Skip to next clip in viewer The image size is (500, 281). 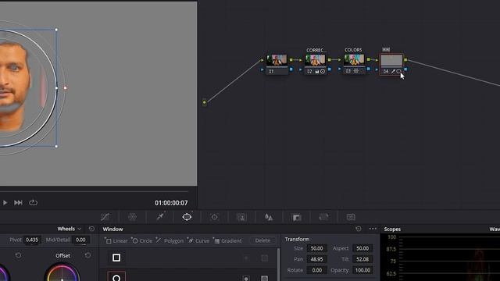coord(18,203)
